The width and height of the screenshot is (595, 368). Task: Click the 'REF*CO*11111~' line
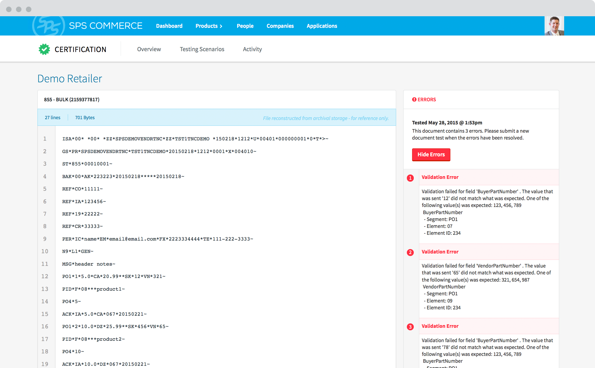82,189
